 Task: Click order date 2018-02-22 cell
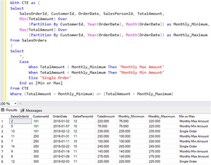tap(61, 146)
